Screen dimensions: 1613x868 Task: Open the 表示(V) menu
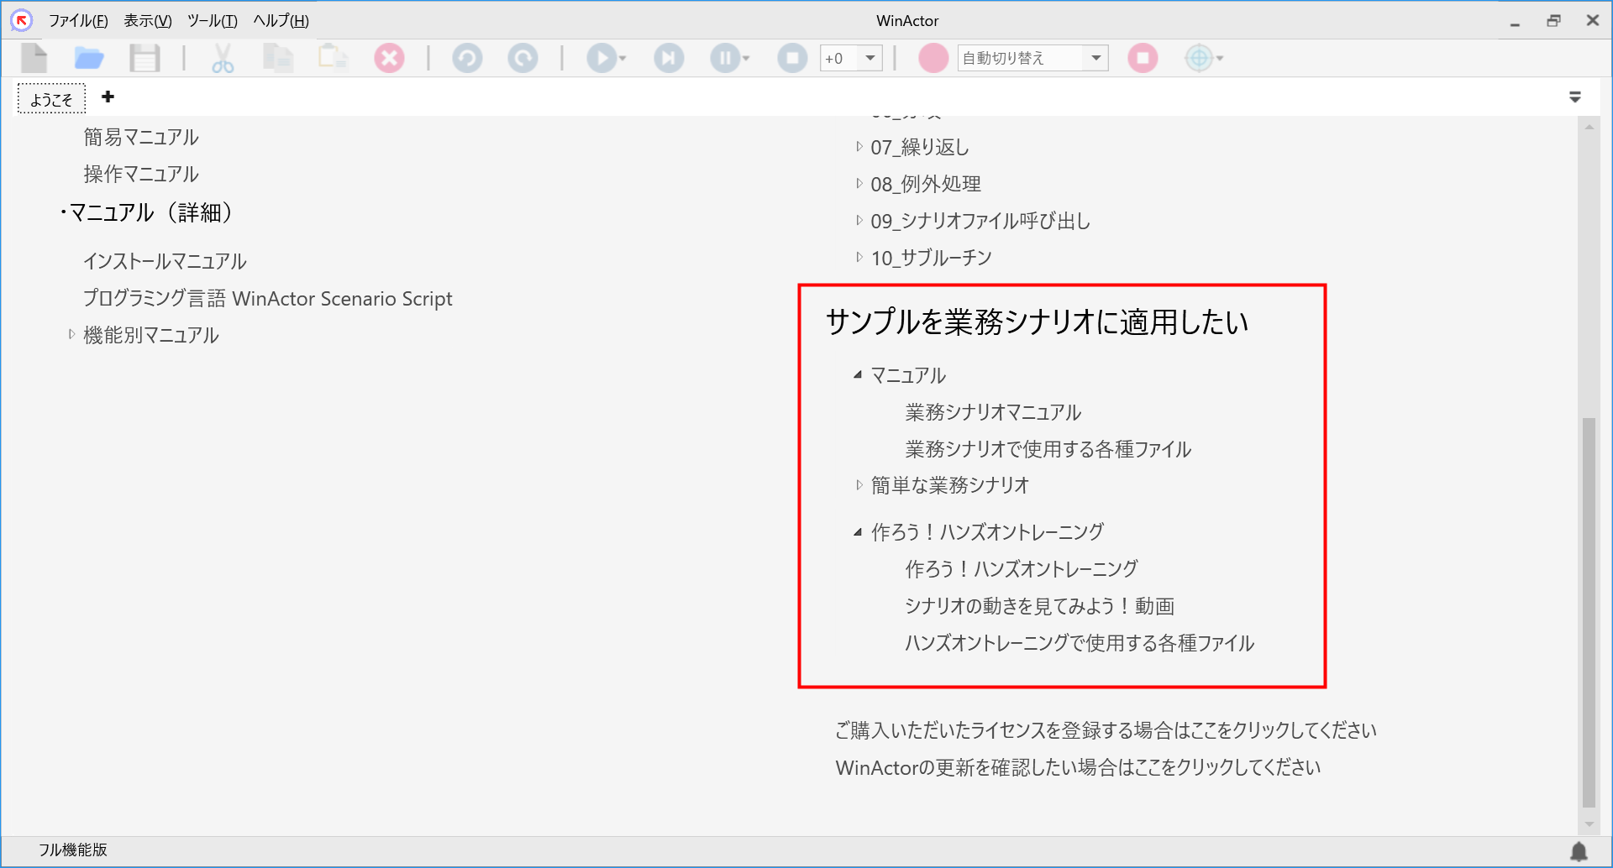(148, 20)
